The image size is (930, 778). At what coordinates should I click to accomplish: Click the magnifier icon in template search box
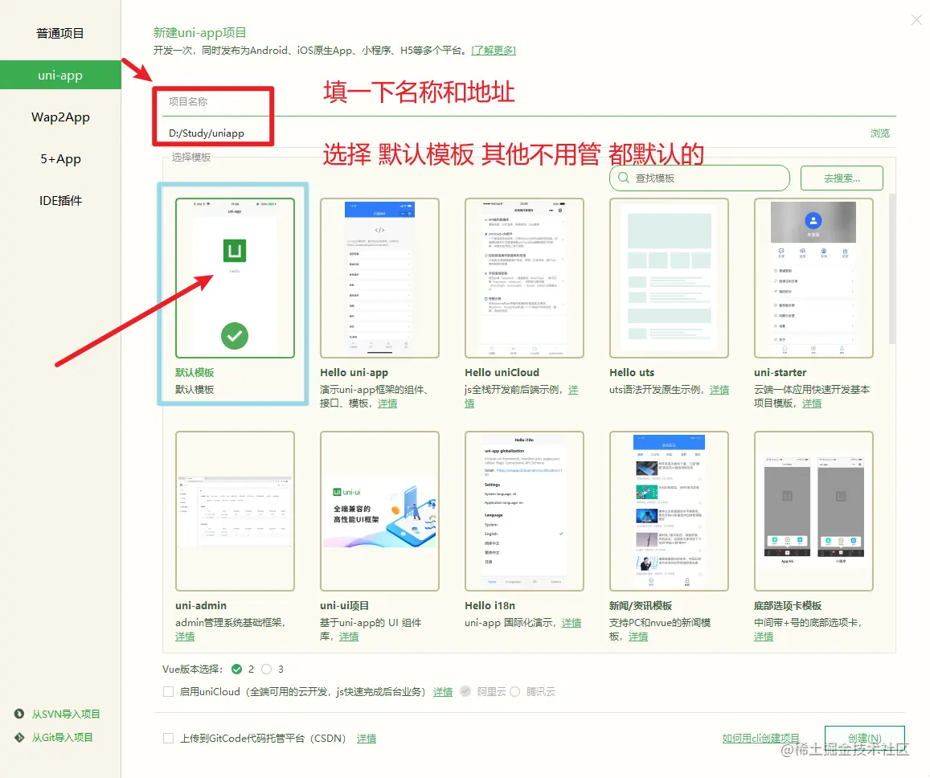[623, 178]
